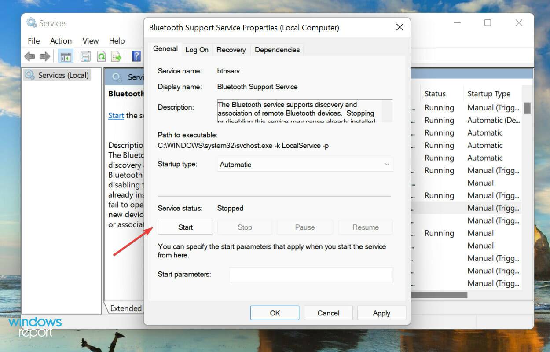Open Help using the blue question icon
Screen dimensions: 550x352
click(x=136, y=56)
